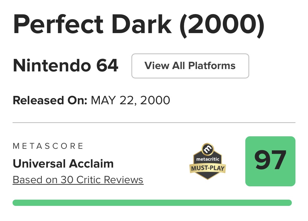This screenshot has height=221, width=308.
Task: Click the gold circular m logo
Action: click(x=208, y=149)
